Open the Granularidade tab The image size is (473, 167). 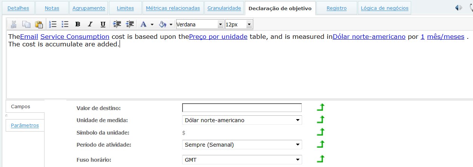[x=224, y=8]
